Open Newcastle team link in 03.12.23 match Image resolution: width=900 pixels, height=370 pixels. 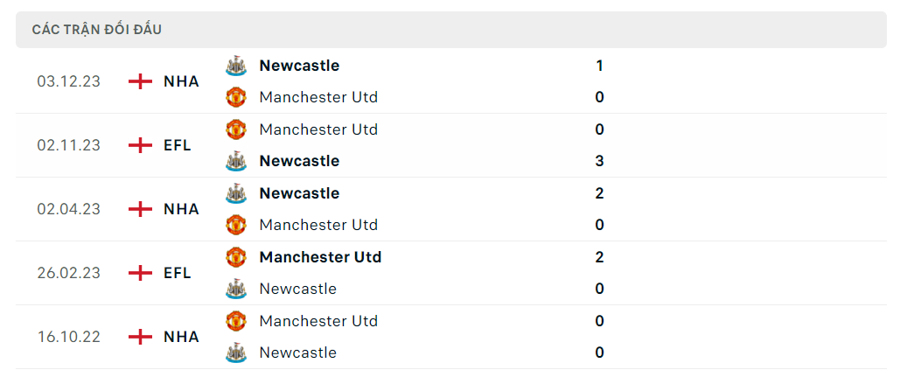pyautogui.click(x=299, y=66)
